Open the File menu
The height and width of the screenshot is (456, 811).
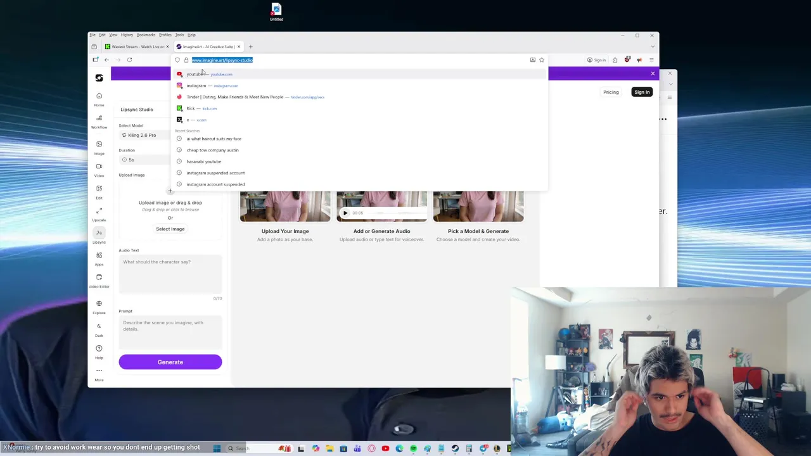pos(93,35)
